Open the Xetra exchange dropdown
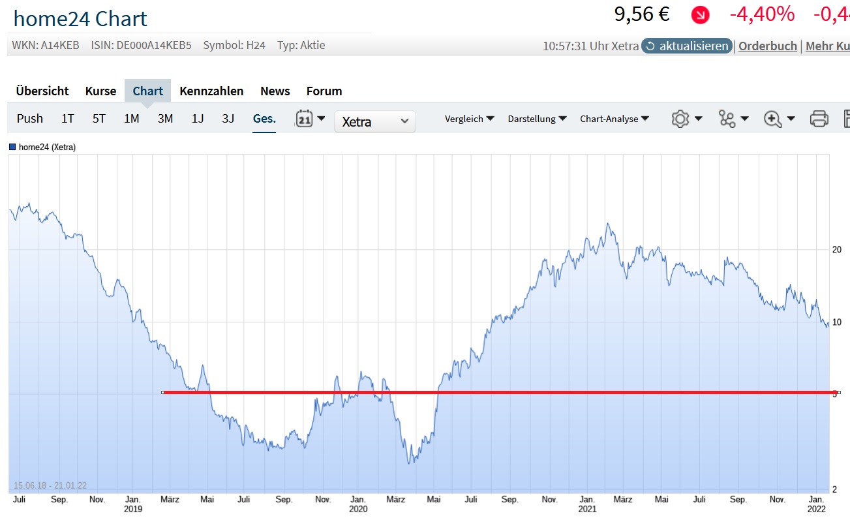Screen dimensions: 850x522 374,121
